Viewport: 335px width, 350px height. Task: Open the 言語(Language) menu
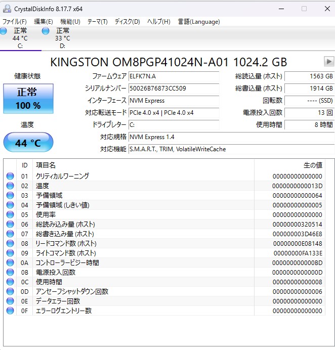pos(199,22)
